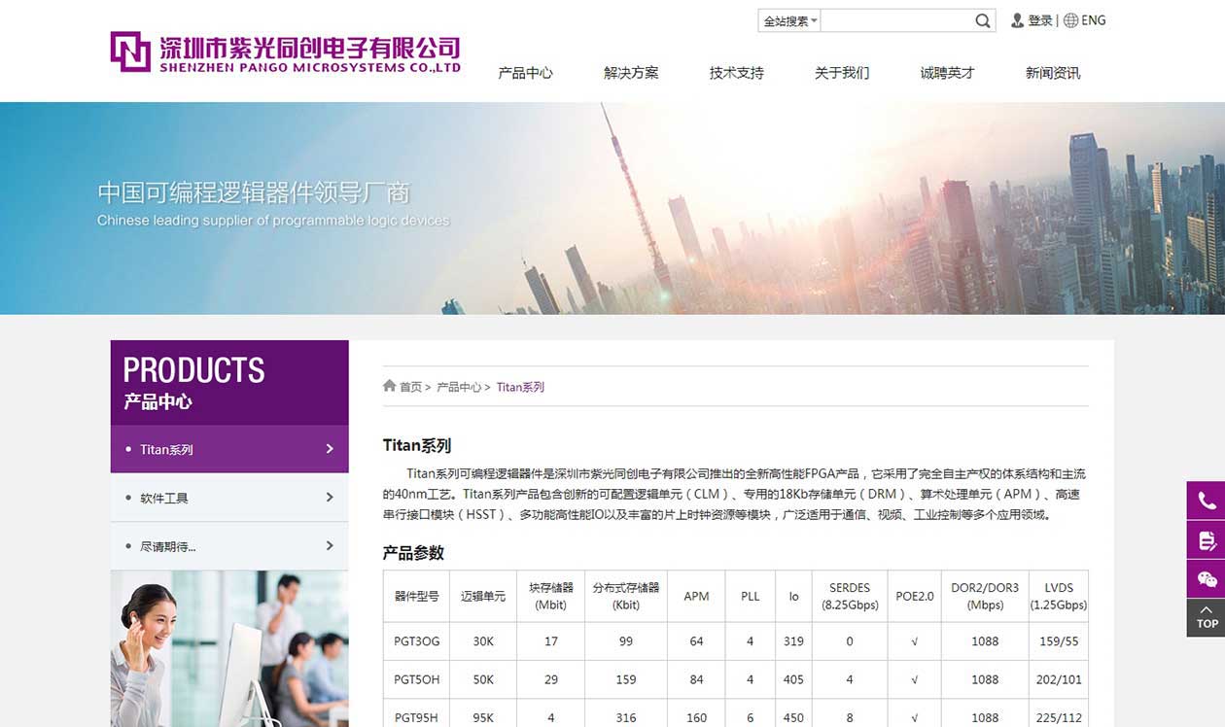Viewport: 1225px width, 727px height.
Task: Click the Titan系列 section heading
Action: pos(417,445)
